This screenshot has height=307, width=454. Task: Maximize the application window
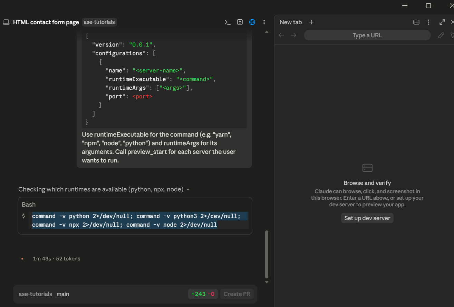428,6
